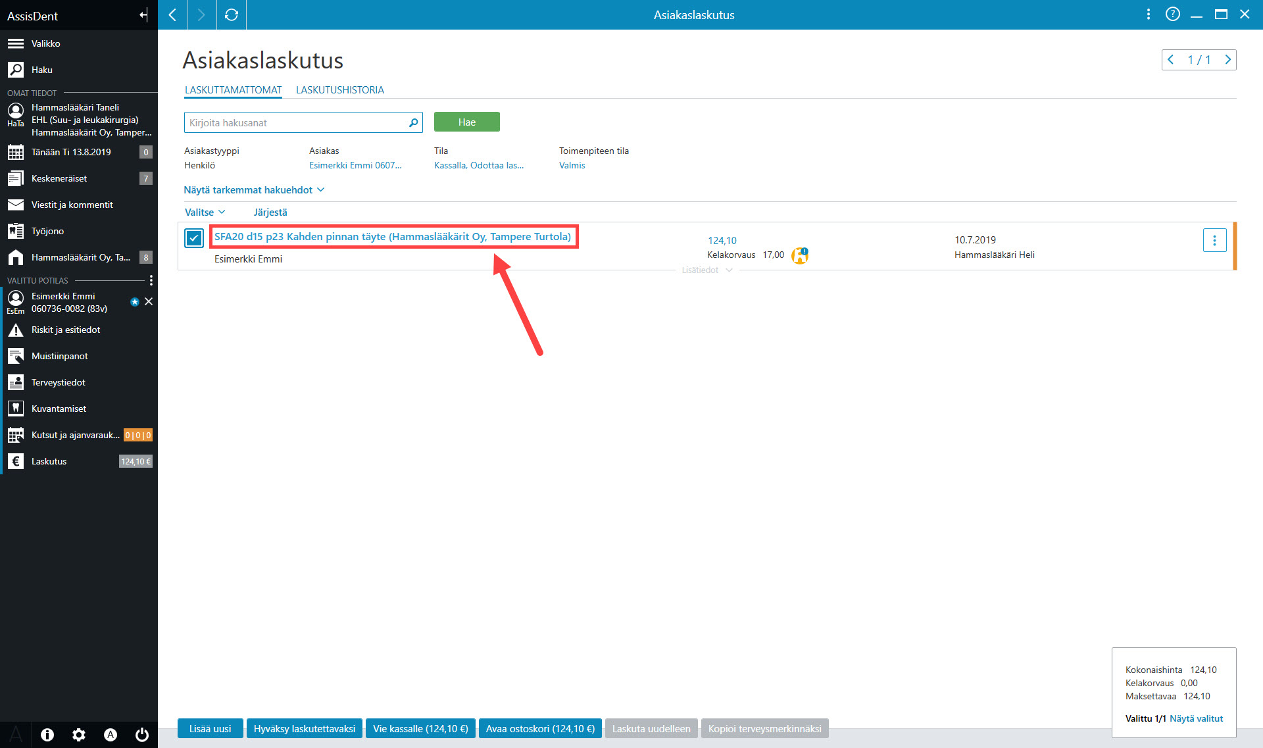Open Riskit ja esitiedot for patient
Image resolution: width=1263 pixels, height=748 pixels.
click(79, 330)
